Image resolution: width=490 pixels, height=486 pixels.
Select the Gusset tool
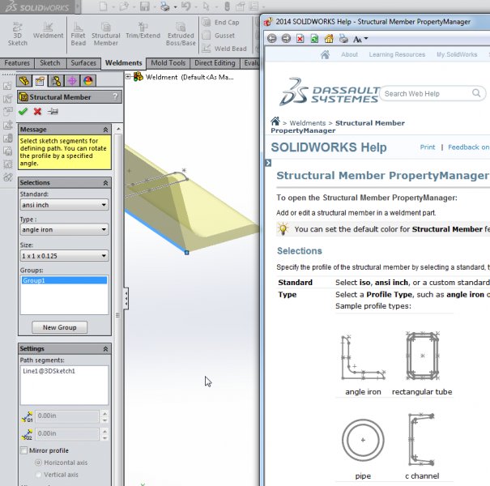pyautogui.click(x=219, y=36)
